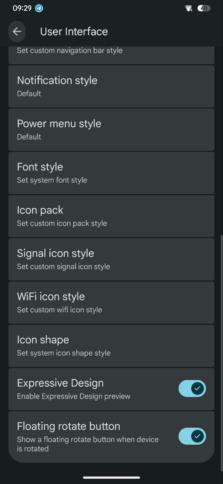Disable the Expressive Design toggle
The height and width of the screenshot is (484, 223).
pos(192,388)
